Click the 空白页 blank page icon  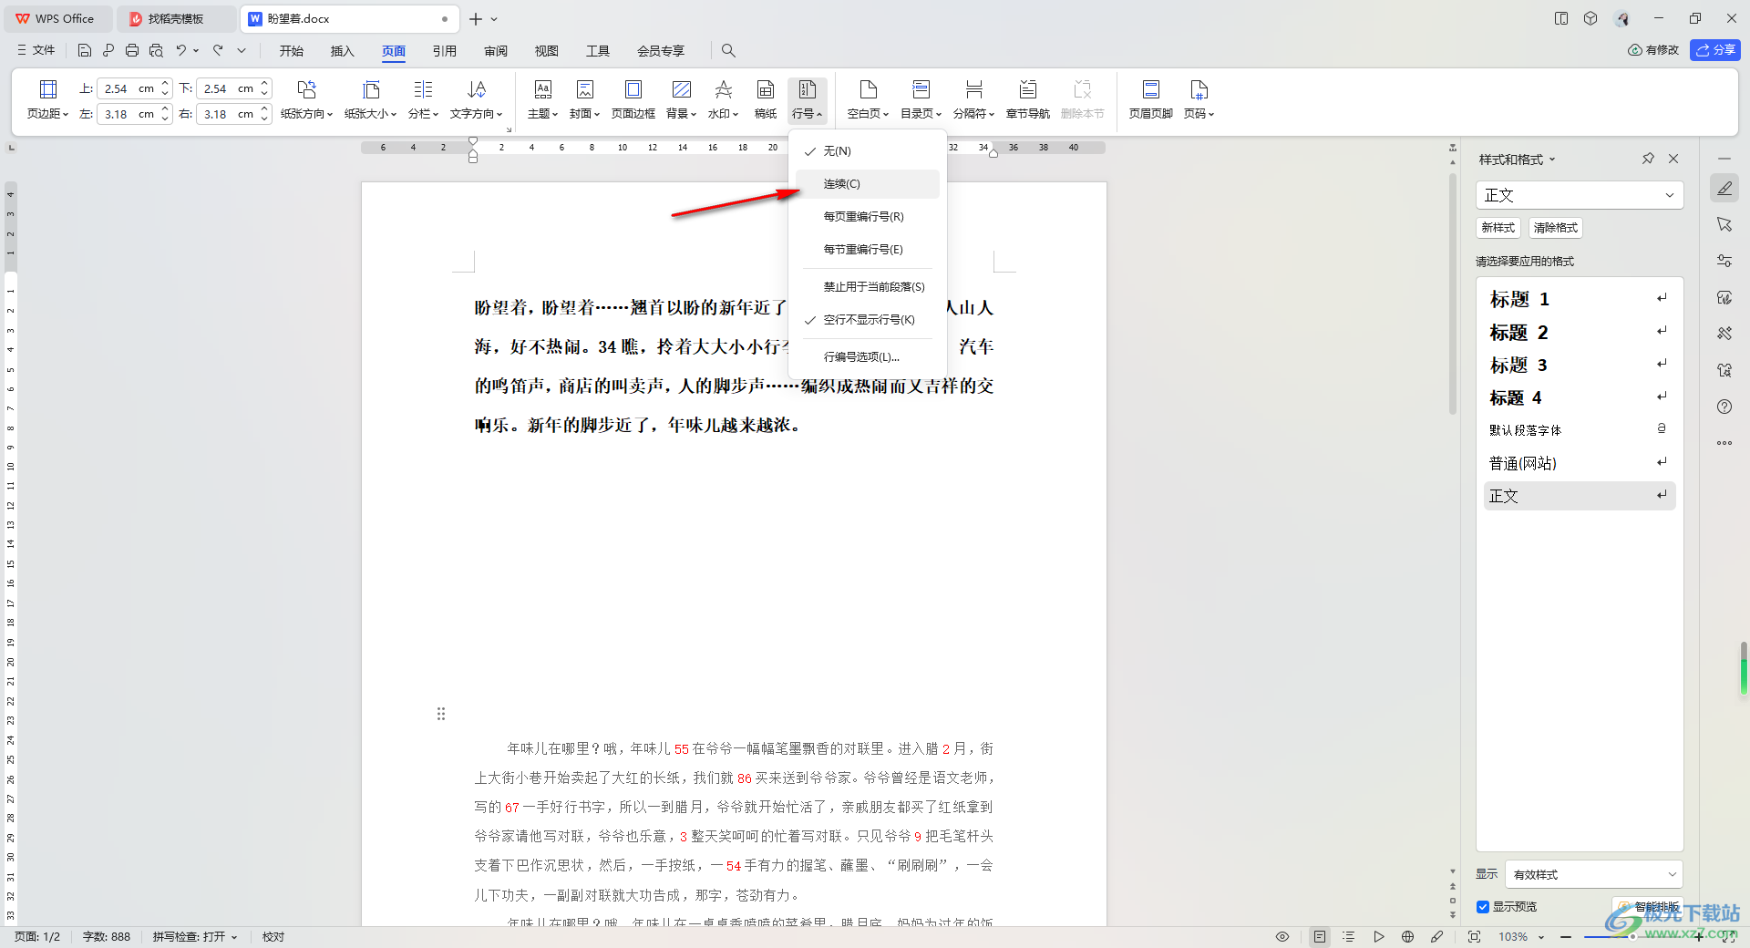(868, 89)
